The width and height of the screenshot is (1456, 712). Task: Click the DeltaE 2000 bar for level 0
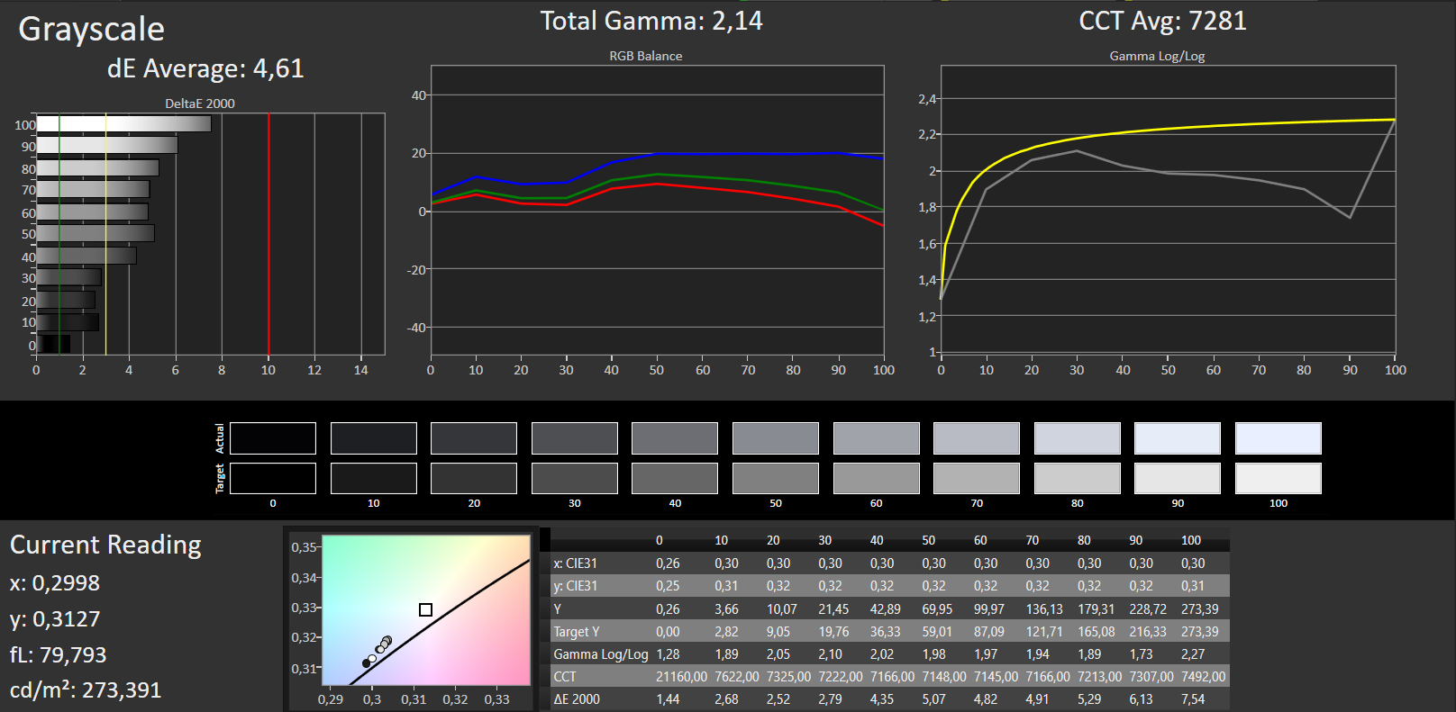tap(53, 344)
